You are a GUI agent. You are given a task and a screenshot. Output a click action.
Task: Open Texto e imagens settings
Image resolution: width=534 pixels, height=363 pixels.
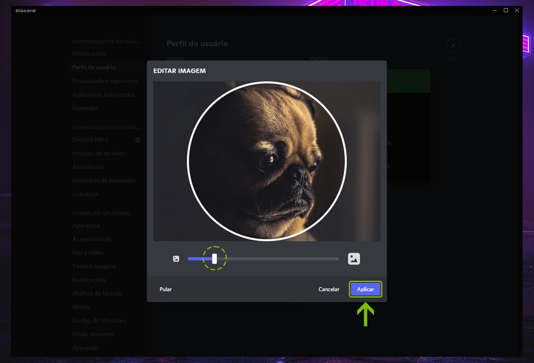94,266
